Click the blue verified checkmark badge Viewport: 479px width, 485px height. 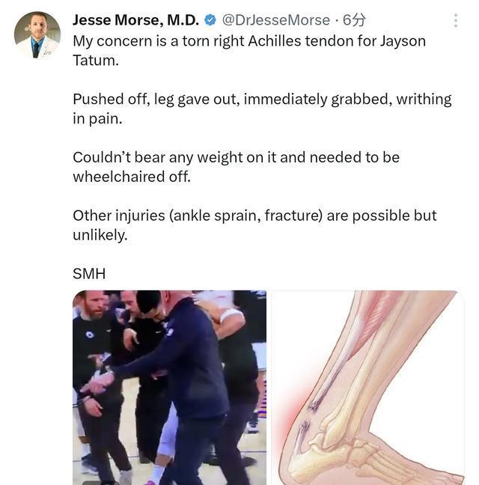pos(210,20)
